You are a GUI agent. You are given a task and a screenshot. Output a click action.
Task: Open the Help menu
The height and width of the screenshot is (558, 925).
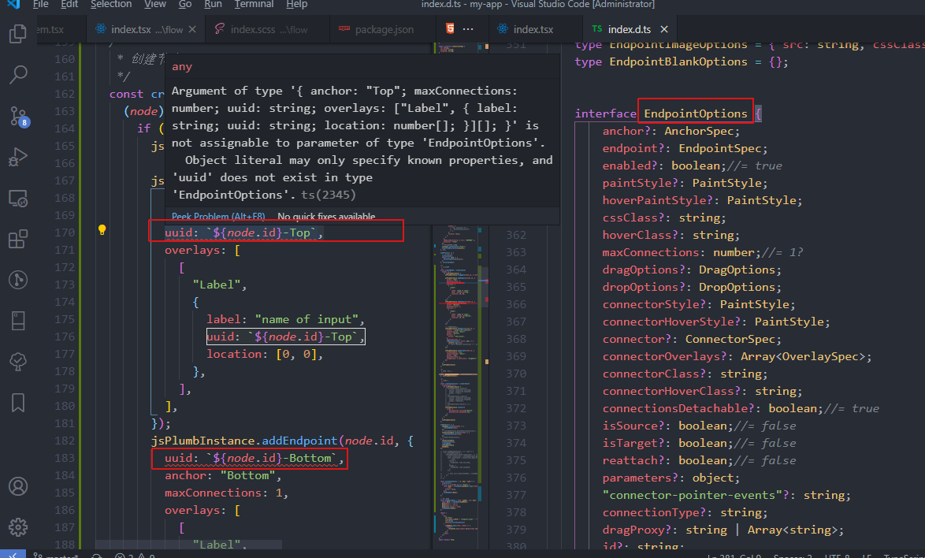pos(297,4)
